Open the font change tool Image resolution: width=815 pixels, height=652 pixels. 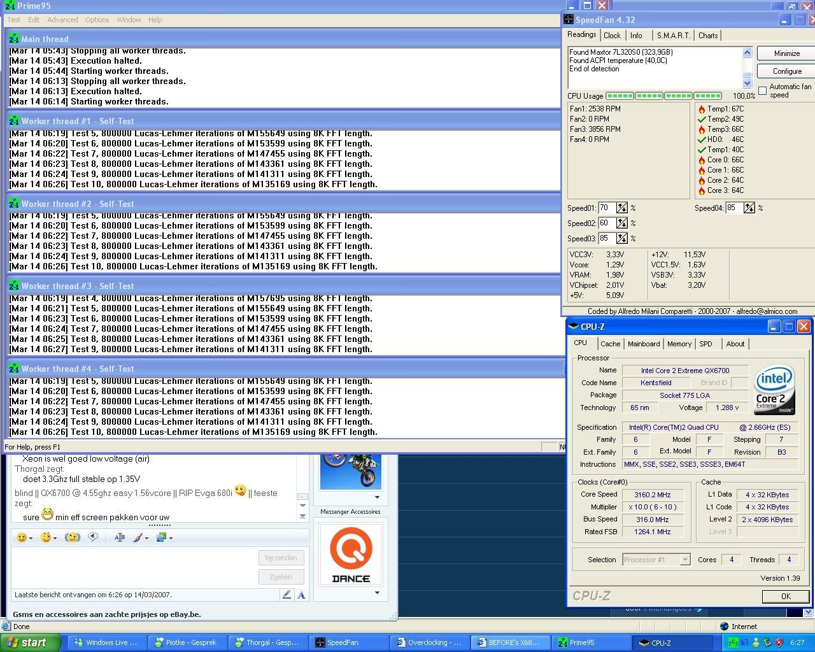[x=119, y=537]
